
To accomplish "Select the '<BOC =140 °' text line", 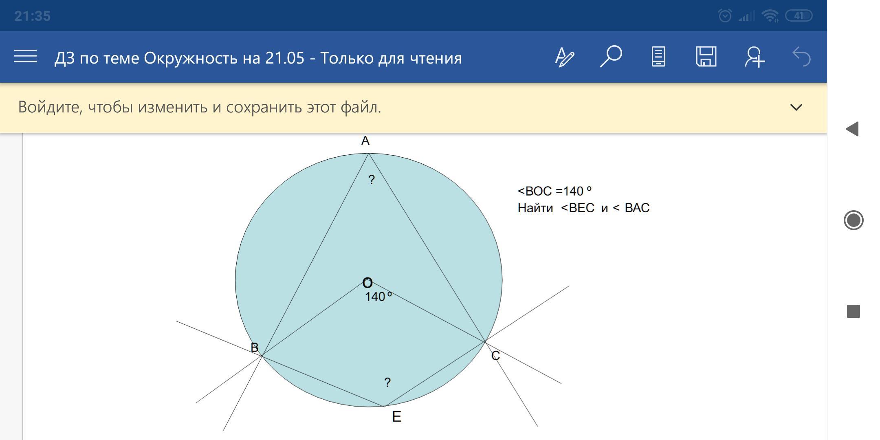I will pos(554,191).
